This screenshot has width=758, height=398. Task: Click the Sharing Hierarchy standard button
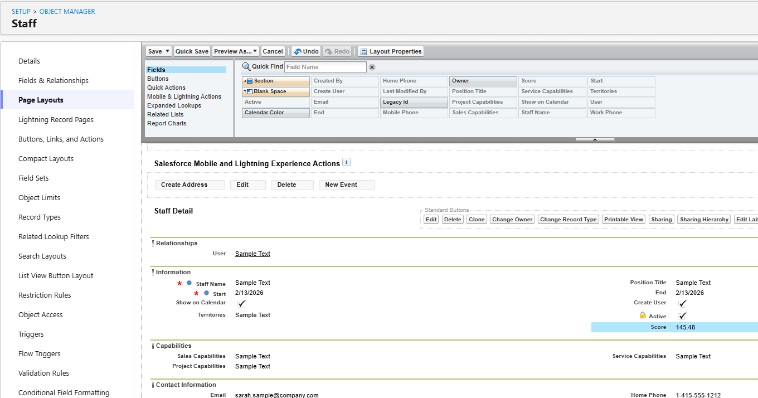click(704, 220)
